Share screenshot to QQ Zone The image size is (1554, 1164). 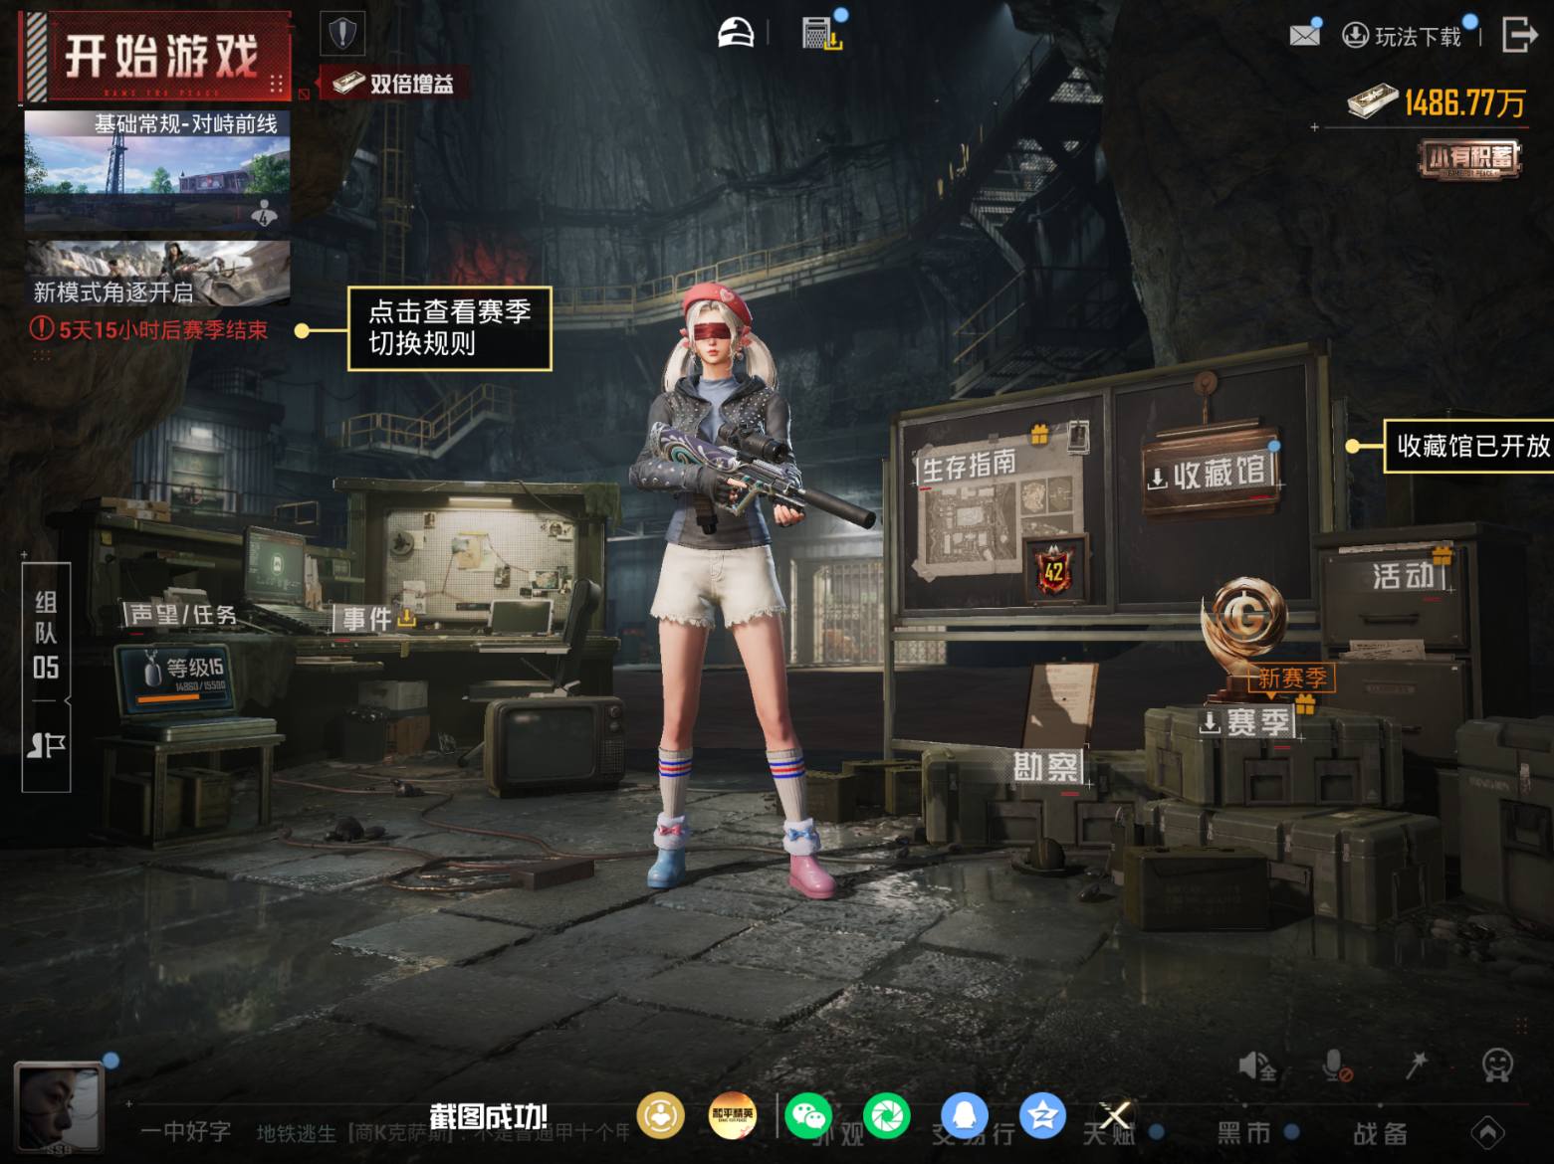pos(1042,1116)
